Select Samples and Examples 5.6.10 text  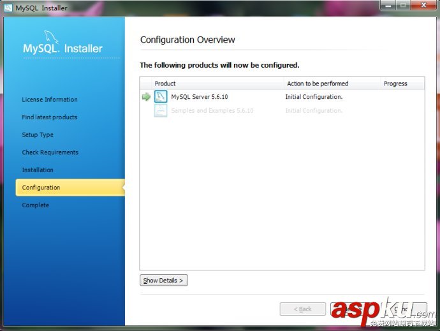click(x=212, y=110)
